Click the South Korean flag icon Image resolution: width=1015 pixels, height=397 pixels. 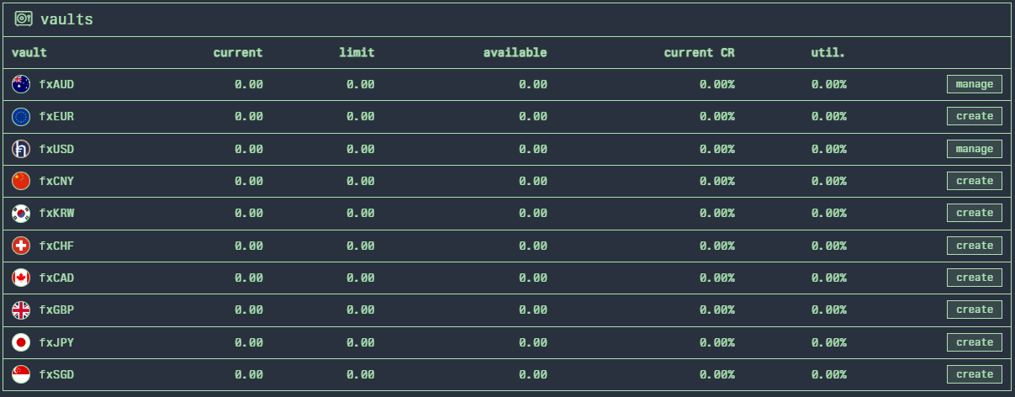[x=21, y=214]
